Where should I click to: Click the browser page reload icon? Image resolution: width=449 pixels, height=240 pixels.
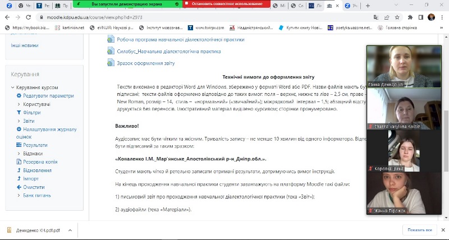point(30,17)
